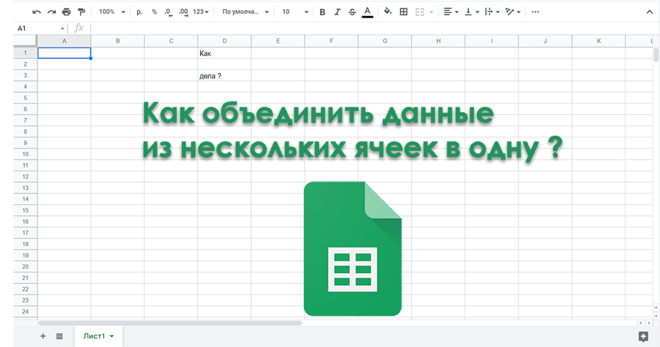This screenshot has height=347, width=660.
Task: Select column H by its header
Action: [439, 41]
